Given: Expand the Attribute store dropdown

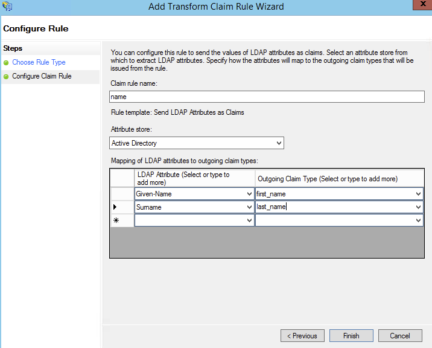Looking at the screenshot, I should coord(278,143).
